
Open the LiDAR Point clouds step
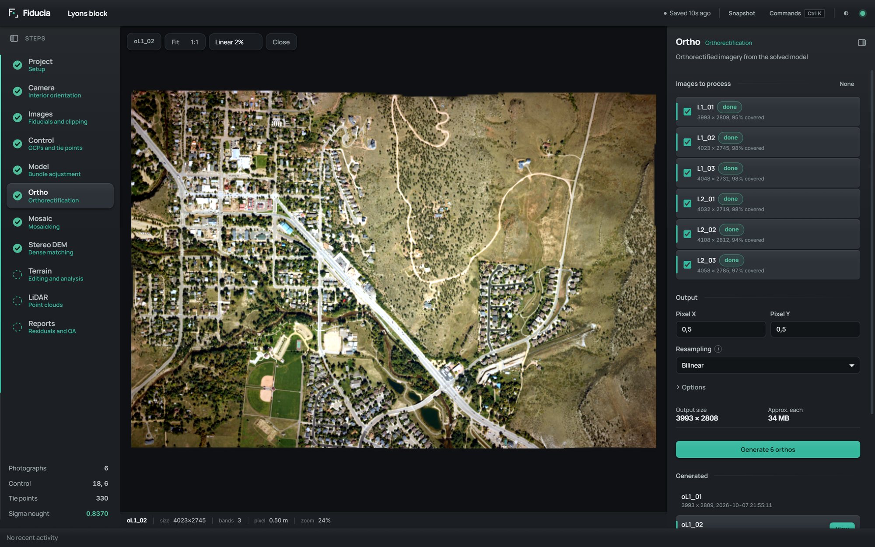click(60, 301)
